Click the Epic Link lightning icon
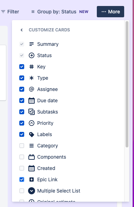This screenshot has width=134, height=207. [32, 179]
